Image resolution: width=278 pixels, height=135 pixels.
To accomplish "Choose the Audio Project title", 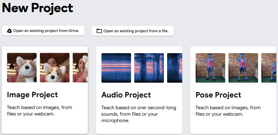I will click(126, 95).
